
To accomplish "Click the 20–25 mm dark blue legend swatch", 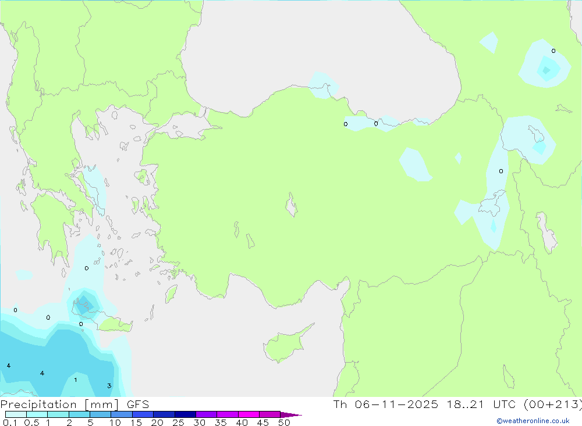I will pos(164,414).
